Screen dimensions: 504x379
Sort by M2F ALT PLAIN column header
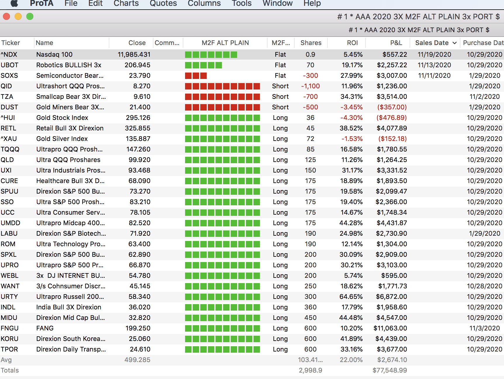[225, 43]
